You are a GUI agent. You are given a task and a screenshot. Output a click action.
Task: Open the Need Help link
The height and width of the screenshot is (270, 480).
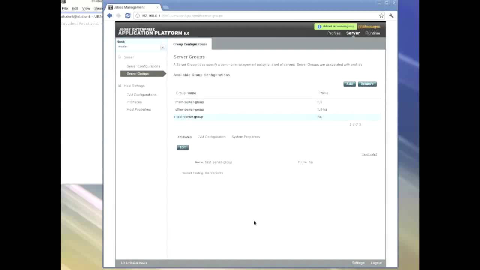coord(369,154)
